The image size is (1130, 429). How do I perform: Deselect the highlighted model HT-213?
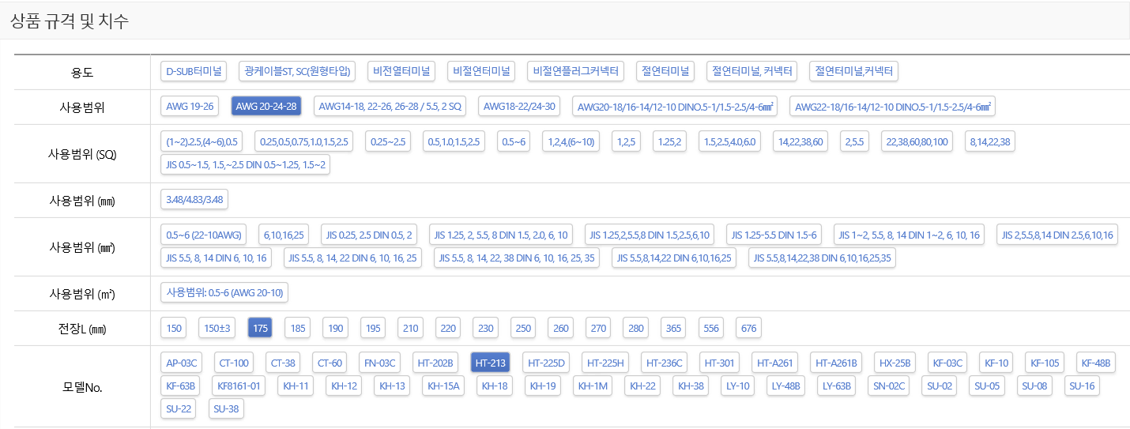click(490, 363)
